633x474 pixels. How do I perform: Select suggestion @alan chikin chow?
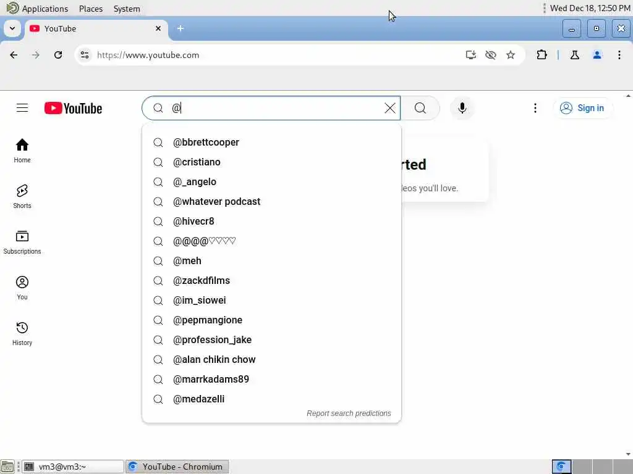click(x=272, y=360)
